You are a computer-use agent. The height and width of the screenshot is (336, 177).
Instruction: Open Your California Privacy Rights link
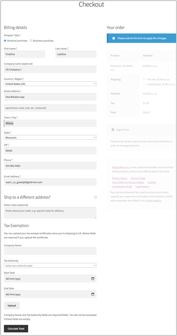pos(128,183)
